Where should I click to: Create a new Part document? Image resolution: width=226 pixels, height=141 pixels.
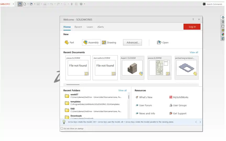pos(69,42)
